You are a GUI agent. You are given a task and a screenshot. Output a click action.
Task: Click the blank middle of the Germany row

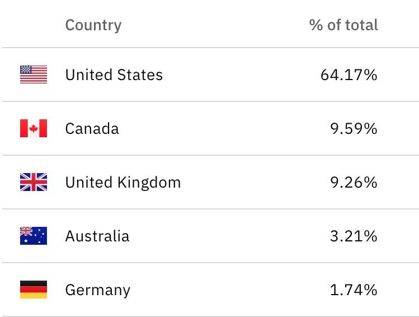point(230,290)
